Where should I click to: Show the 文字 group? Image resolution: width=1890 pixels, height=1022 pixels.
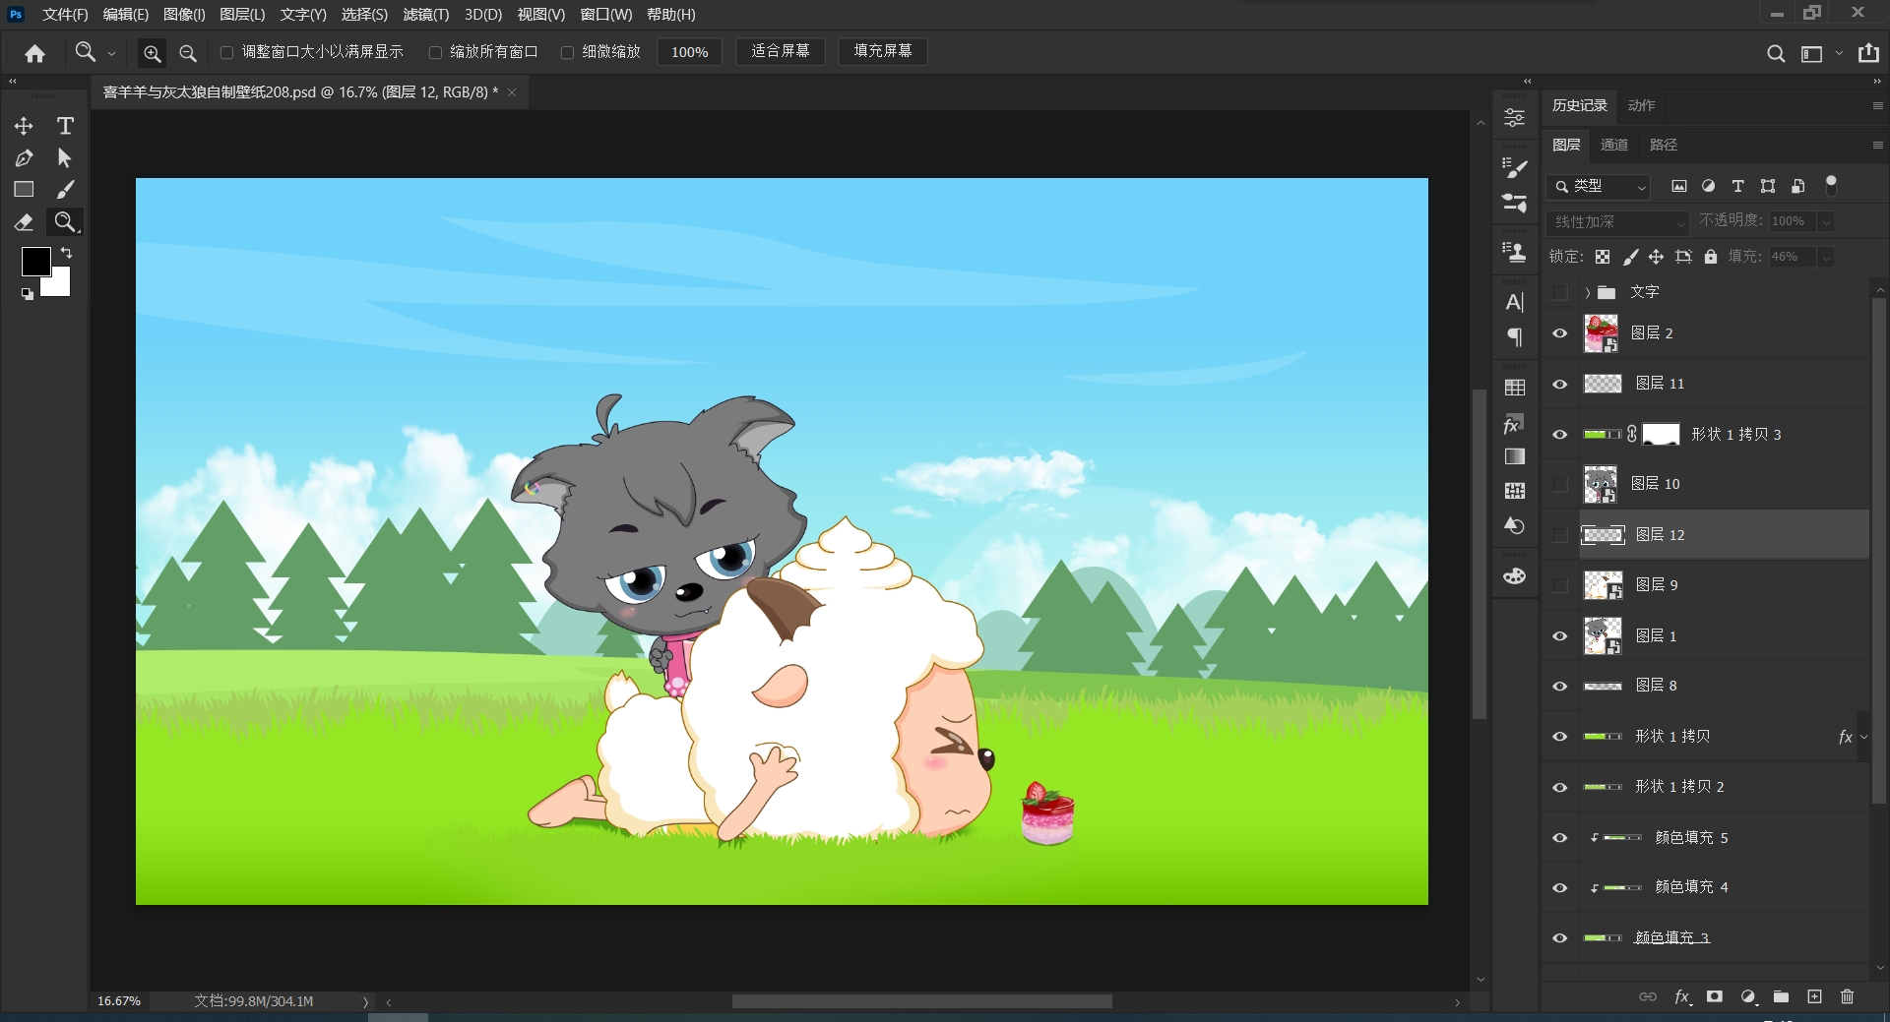point(1559,292)
